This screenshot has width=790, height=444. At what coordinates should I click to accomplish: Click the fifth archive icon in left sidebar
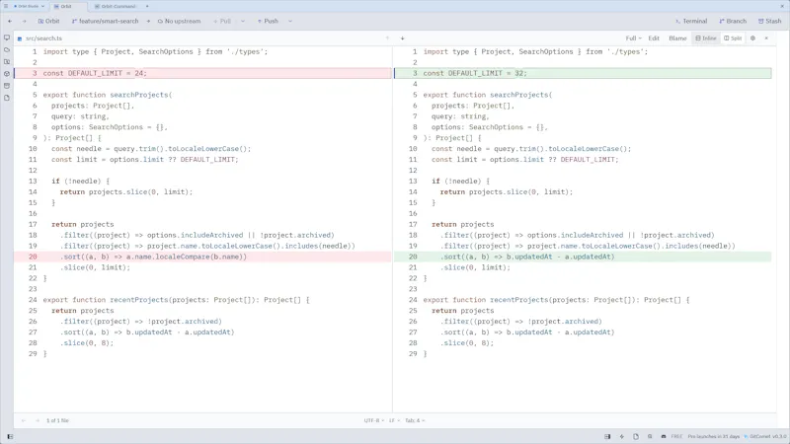tap(7, 86)
